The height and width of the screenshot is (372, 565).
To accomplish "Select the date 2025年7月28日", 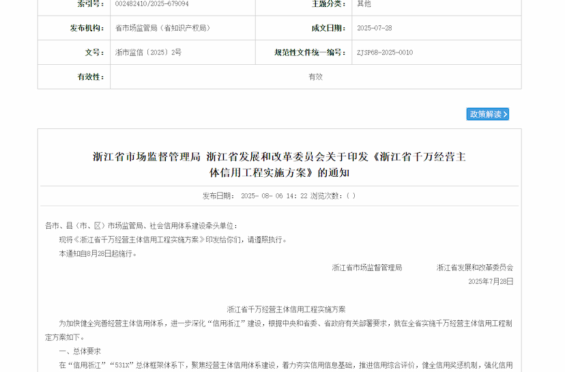I will click(x=491, y=281).
